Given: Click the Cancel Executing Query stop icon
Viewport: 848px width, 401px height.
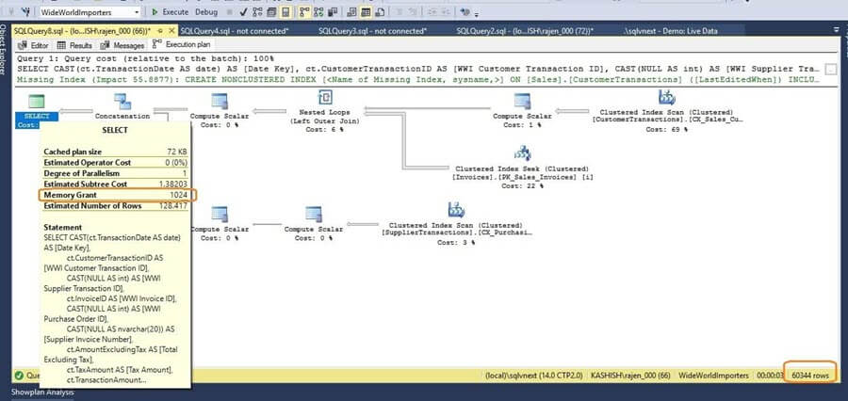Looking at the screenshot, I should (x=229, y=12).
